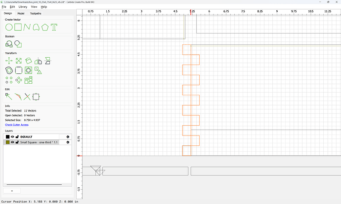Click the DEFAULT layer black color swatch
Viewport: 341px width, 204px height.
pos(7,137)
